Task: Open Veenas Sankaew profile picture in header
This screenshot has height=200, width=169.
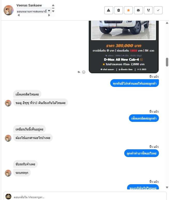Action: coord(9,10)
